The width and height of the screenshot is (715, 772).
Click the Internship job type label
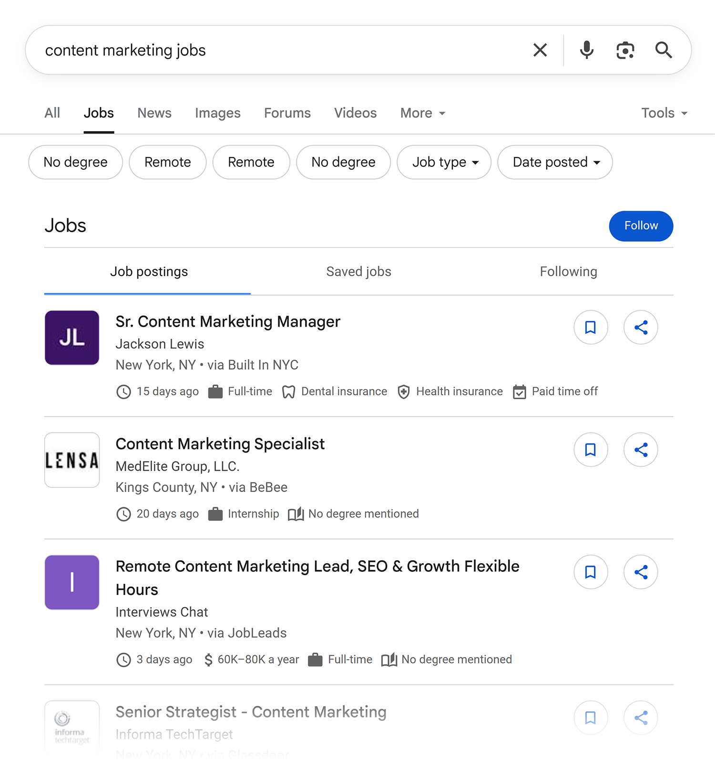click(254, 514)
